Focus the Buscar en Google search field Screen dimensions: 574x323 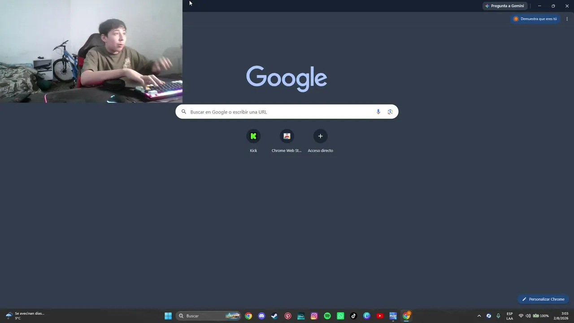(x=287, y=112)
